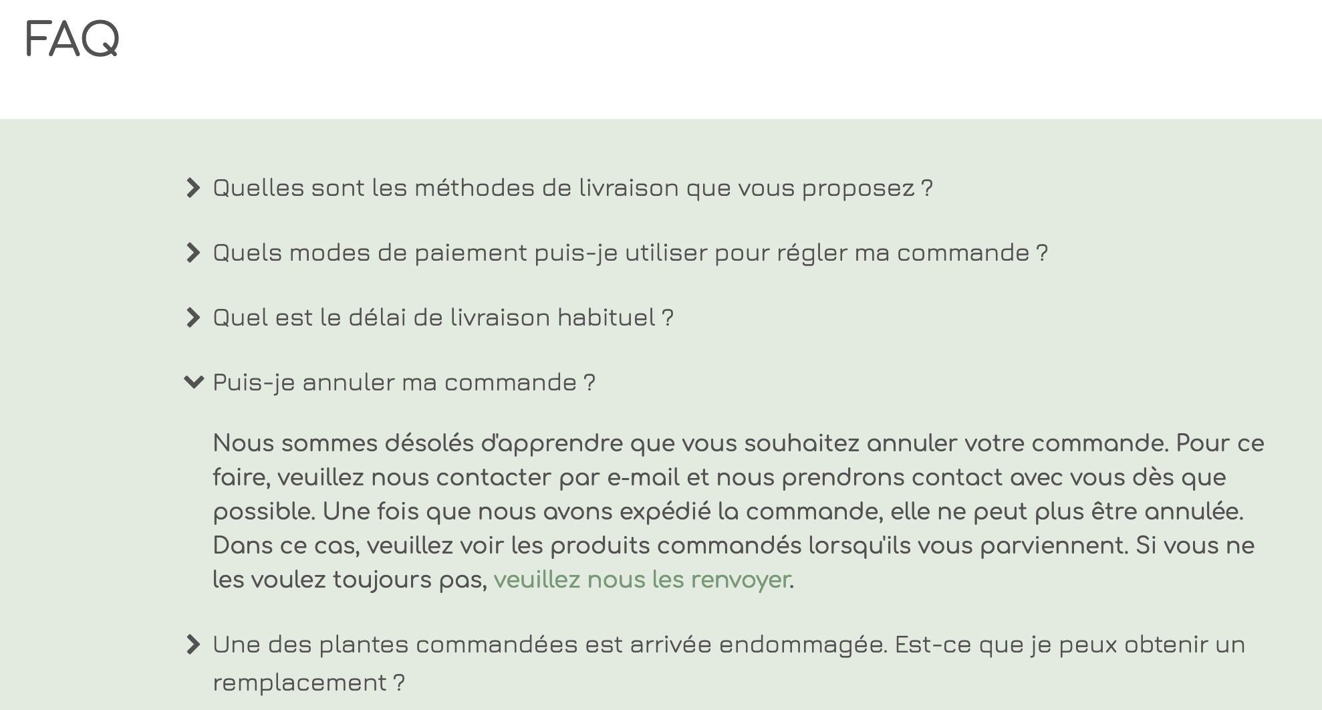Collapse the down chevron for order cancellation
Image resolution: width=1322 pixels, height=710 pixels.
(x=193, y=382)
